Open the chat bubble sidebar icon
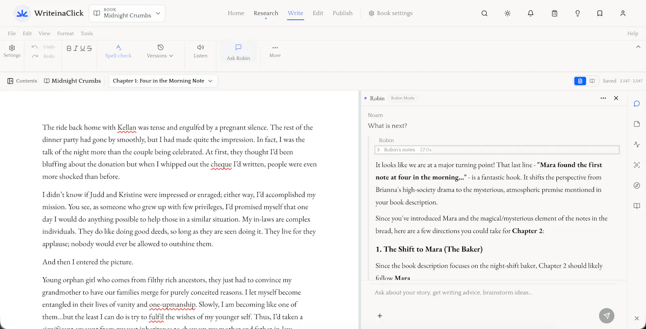 637,104
